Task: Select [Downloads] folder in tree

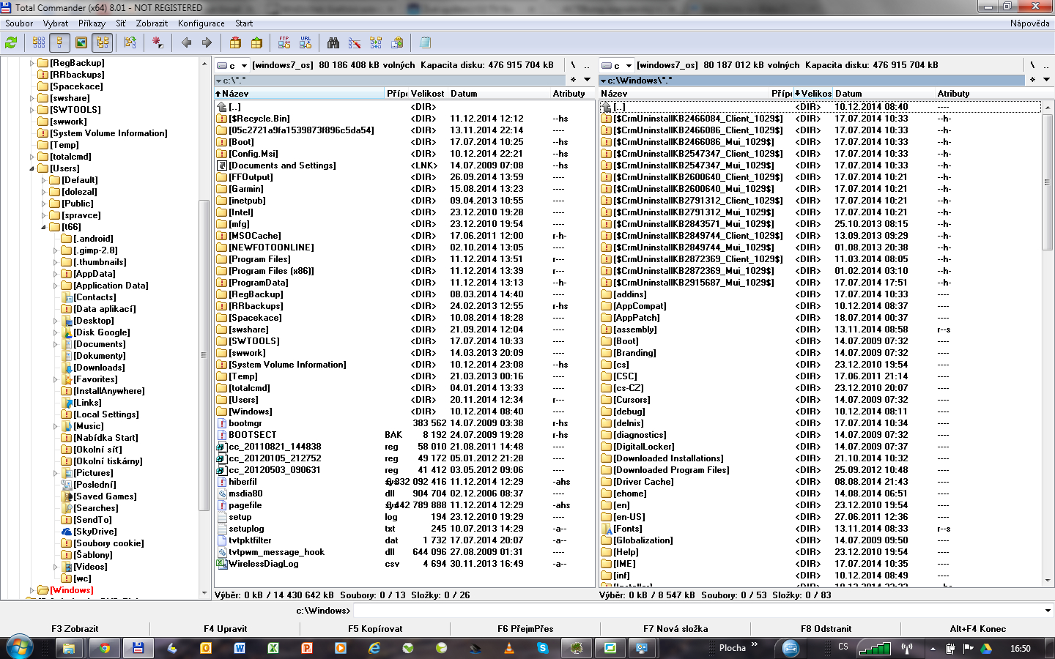Action: point(99,368)
